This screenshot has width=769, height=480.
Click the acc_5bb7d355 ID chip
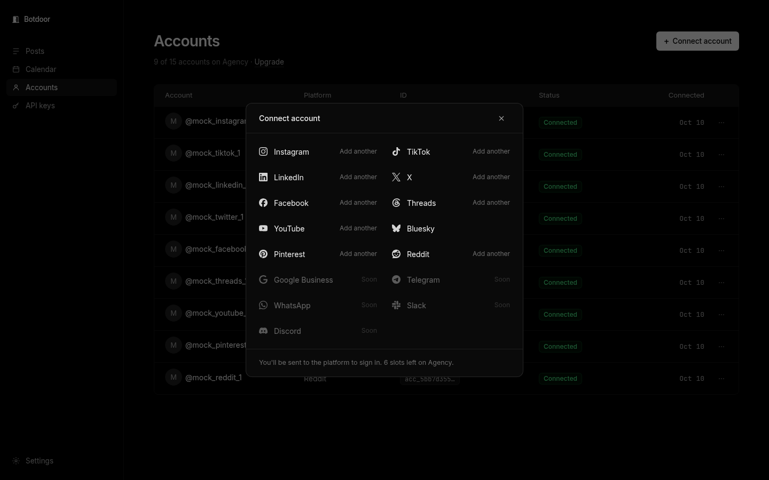point(429,379)
